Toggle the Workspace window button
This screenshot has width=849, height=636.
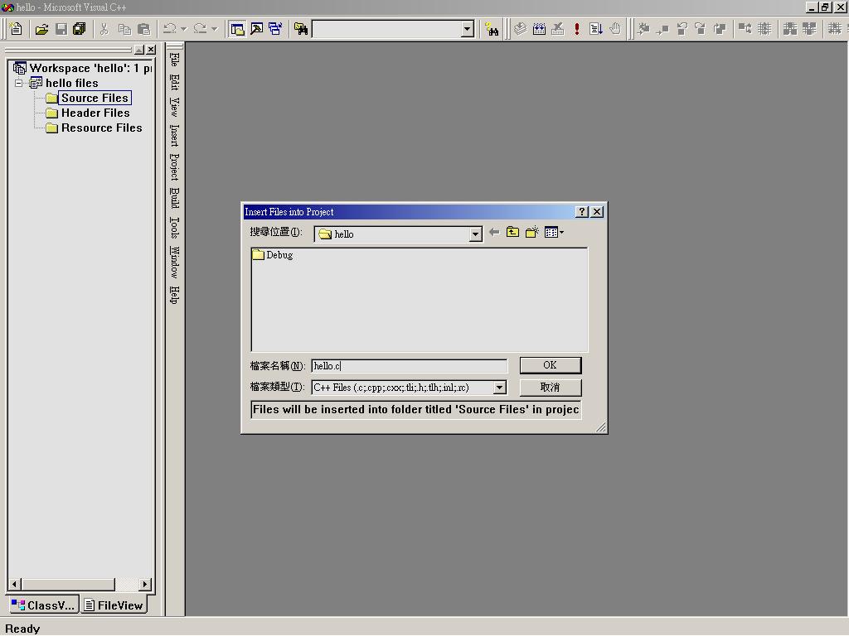coord(237,29)
